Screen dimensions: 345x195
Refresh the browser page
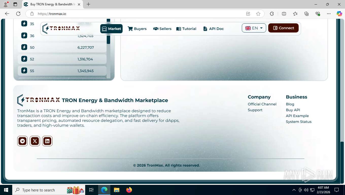click(18, 14)
